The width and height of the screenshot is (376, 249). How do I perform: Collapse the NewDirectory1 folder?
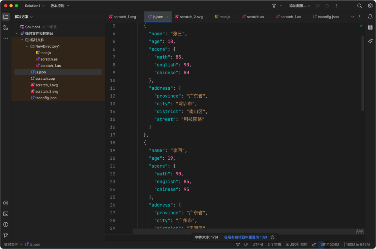coord(27,46)
